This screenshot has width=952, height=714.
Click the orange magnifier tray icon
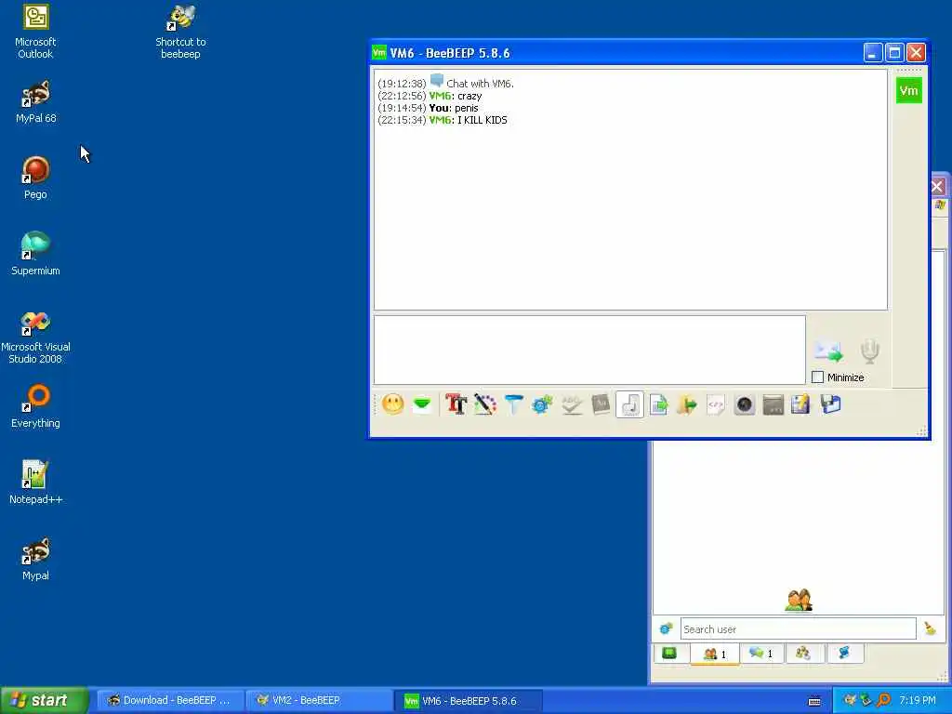click(883, 700)
